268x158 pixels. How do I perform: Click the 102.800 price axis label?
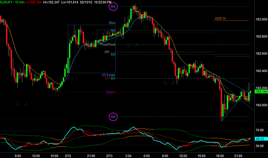261,36
